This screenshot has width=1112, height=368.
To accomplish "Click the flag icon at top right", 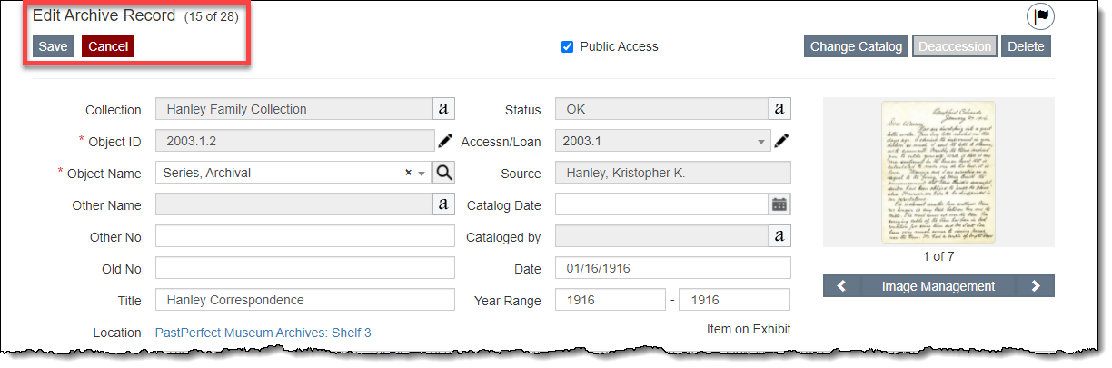I will pos(1040,16).
